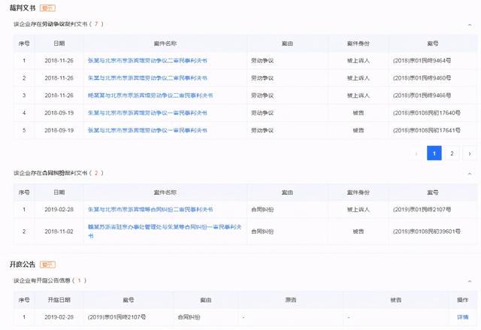The width and height of the screenshot is (481, 330).
Task: Open the first labor dispute case dated 2018-11-26
Action: click(x=147, y=61)
